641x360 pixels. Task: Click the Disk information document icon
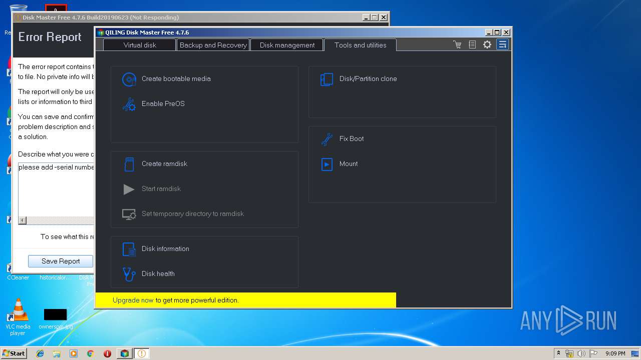pos(129,249)
